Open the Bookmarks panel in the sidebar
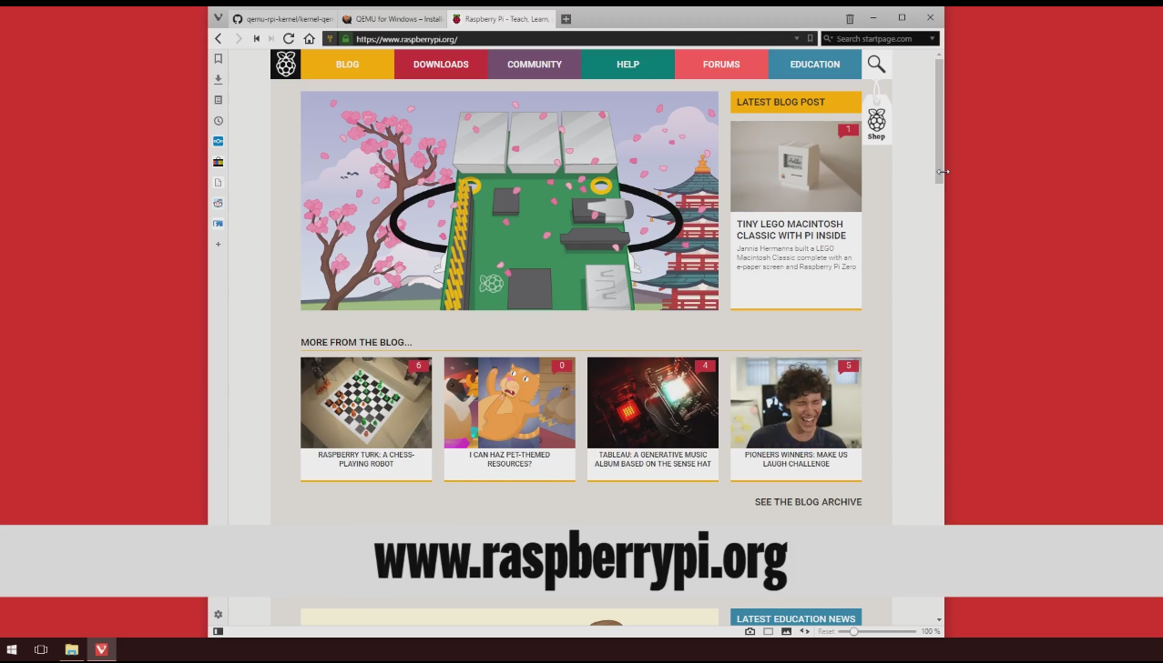Viewport: 1163px width, 663px height. pos(218,57)
